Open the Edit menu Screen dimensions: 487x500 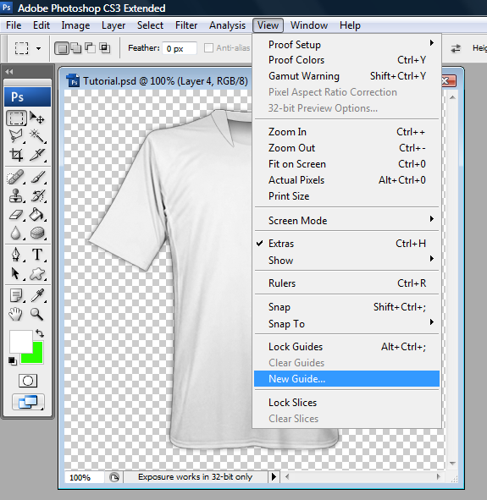42,25
